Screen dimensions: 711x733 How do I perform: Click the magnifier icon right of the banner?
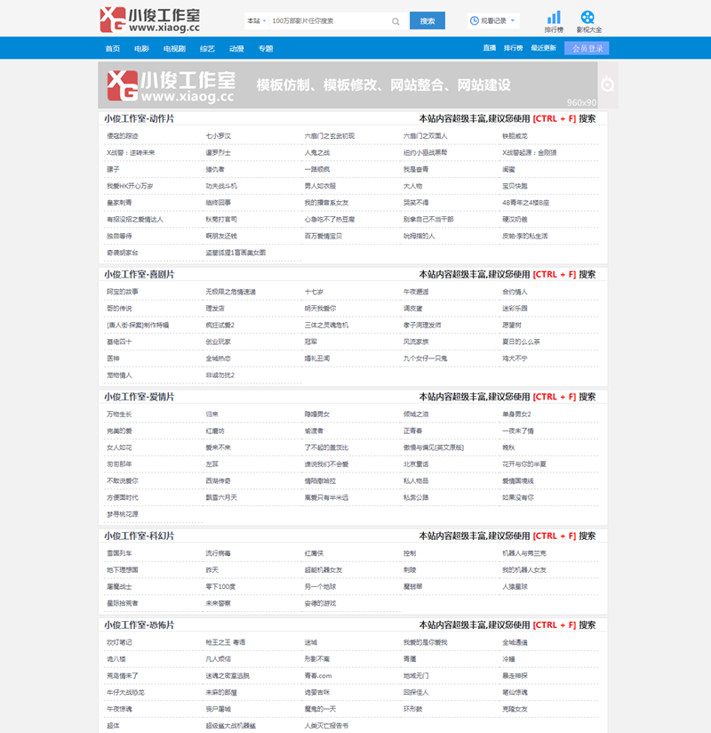607,85
